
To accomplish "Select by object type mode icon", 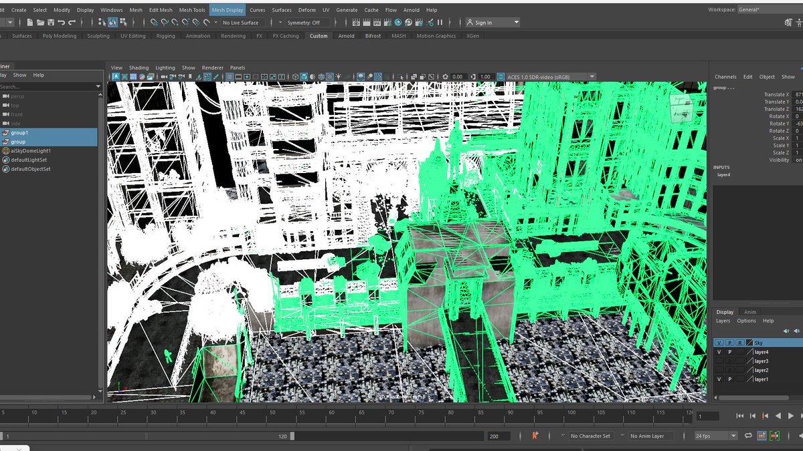I will click(113, 22).
